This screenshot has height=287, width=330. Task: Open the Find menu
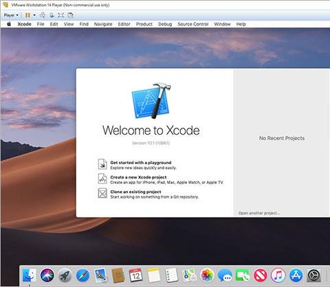(84, 24)
